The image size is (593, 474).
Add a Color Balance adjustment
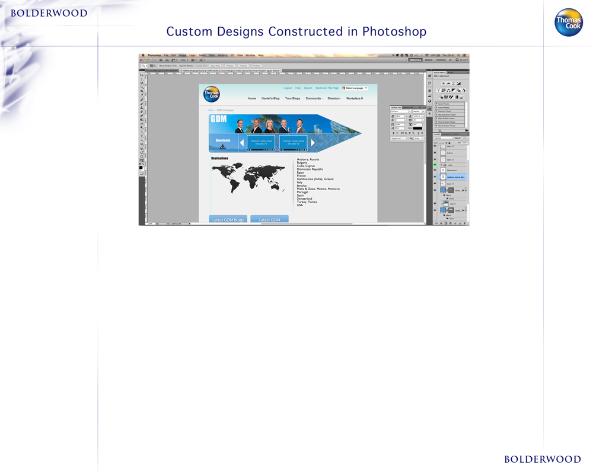[448, 90]
